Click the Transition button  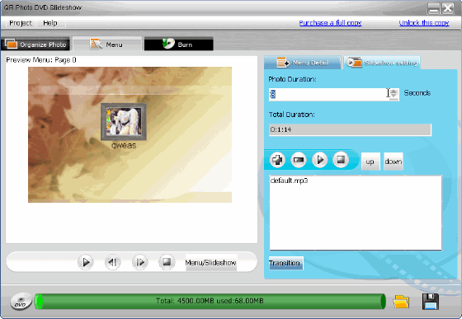(x=285, y=263)
